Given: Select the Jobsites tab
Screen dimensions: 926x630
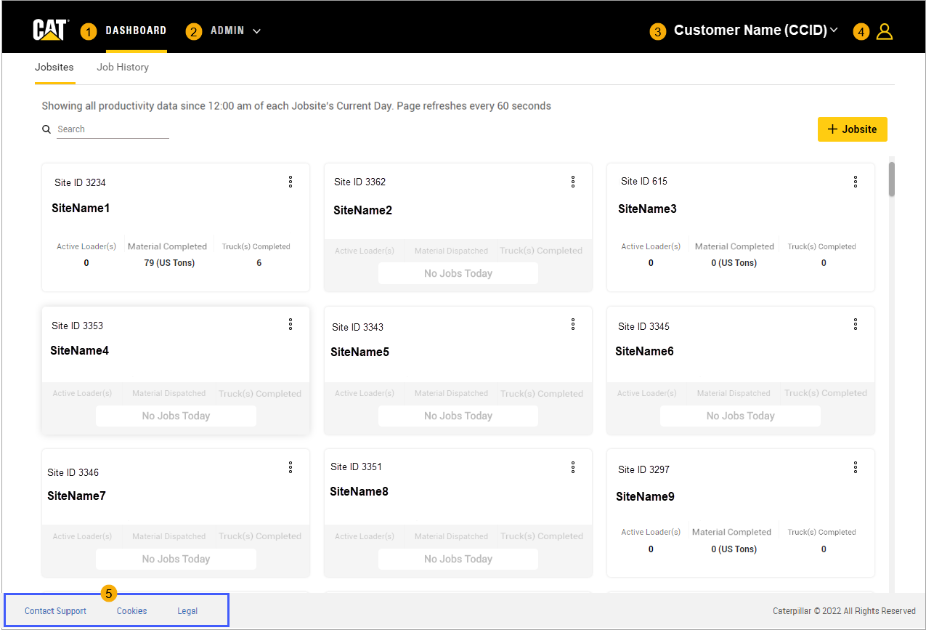Looking at the screenshot, I should 54,67.
